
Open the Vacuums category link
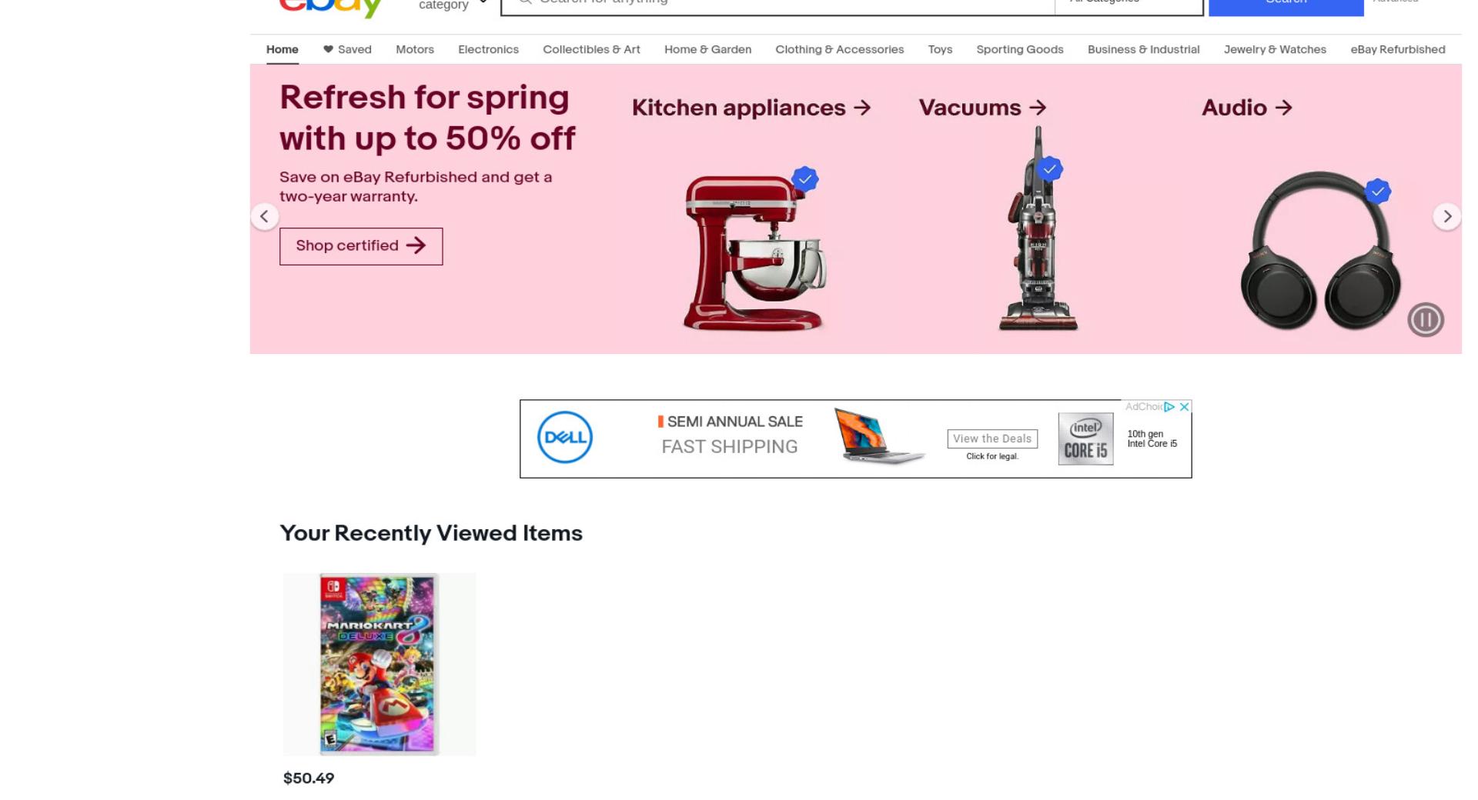pyautogui.click(x=982, y=108)
